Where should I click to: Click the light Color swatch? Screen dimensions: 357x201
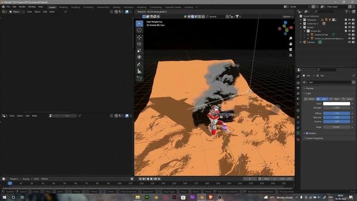pyautogui.click(x=336, y=104)
